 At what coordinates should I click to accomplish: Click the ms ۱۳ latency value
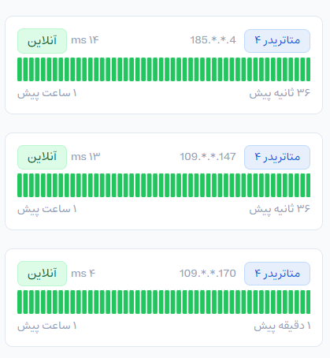[x=86, y=157]
